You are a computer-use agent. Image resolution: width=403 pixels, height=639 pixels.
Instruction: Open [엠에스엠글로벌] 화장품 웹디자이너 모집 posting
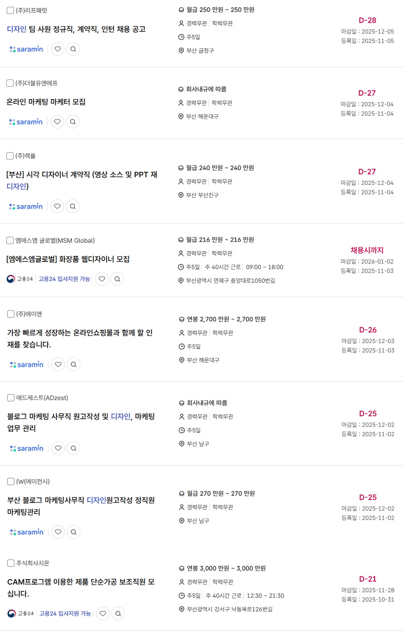[x=68, y=259]
